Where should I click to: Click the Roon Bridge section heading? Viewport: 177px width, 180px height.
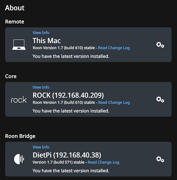tap(20, 136)
